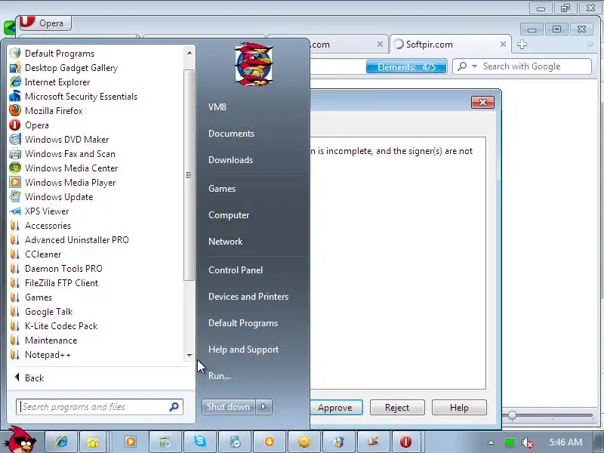604x453 pixels.
Task: Open Default Programs in the right pane
Action: point(243,323)
